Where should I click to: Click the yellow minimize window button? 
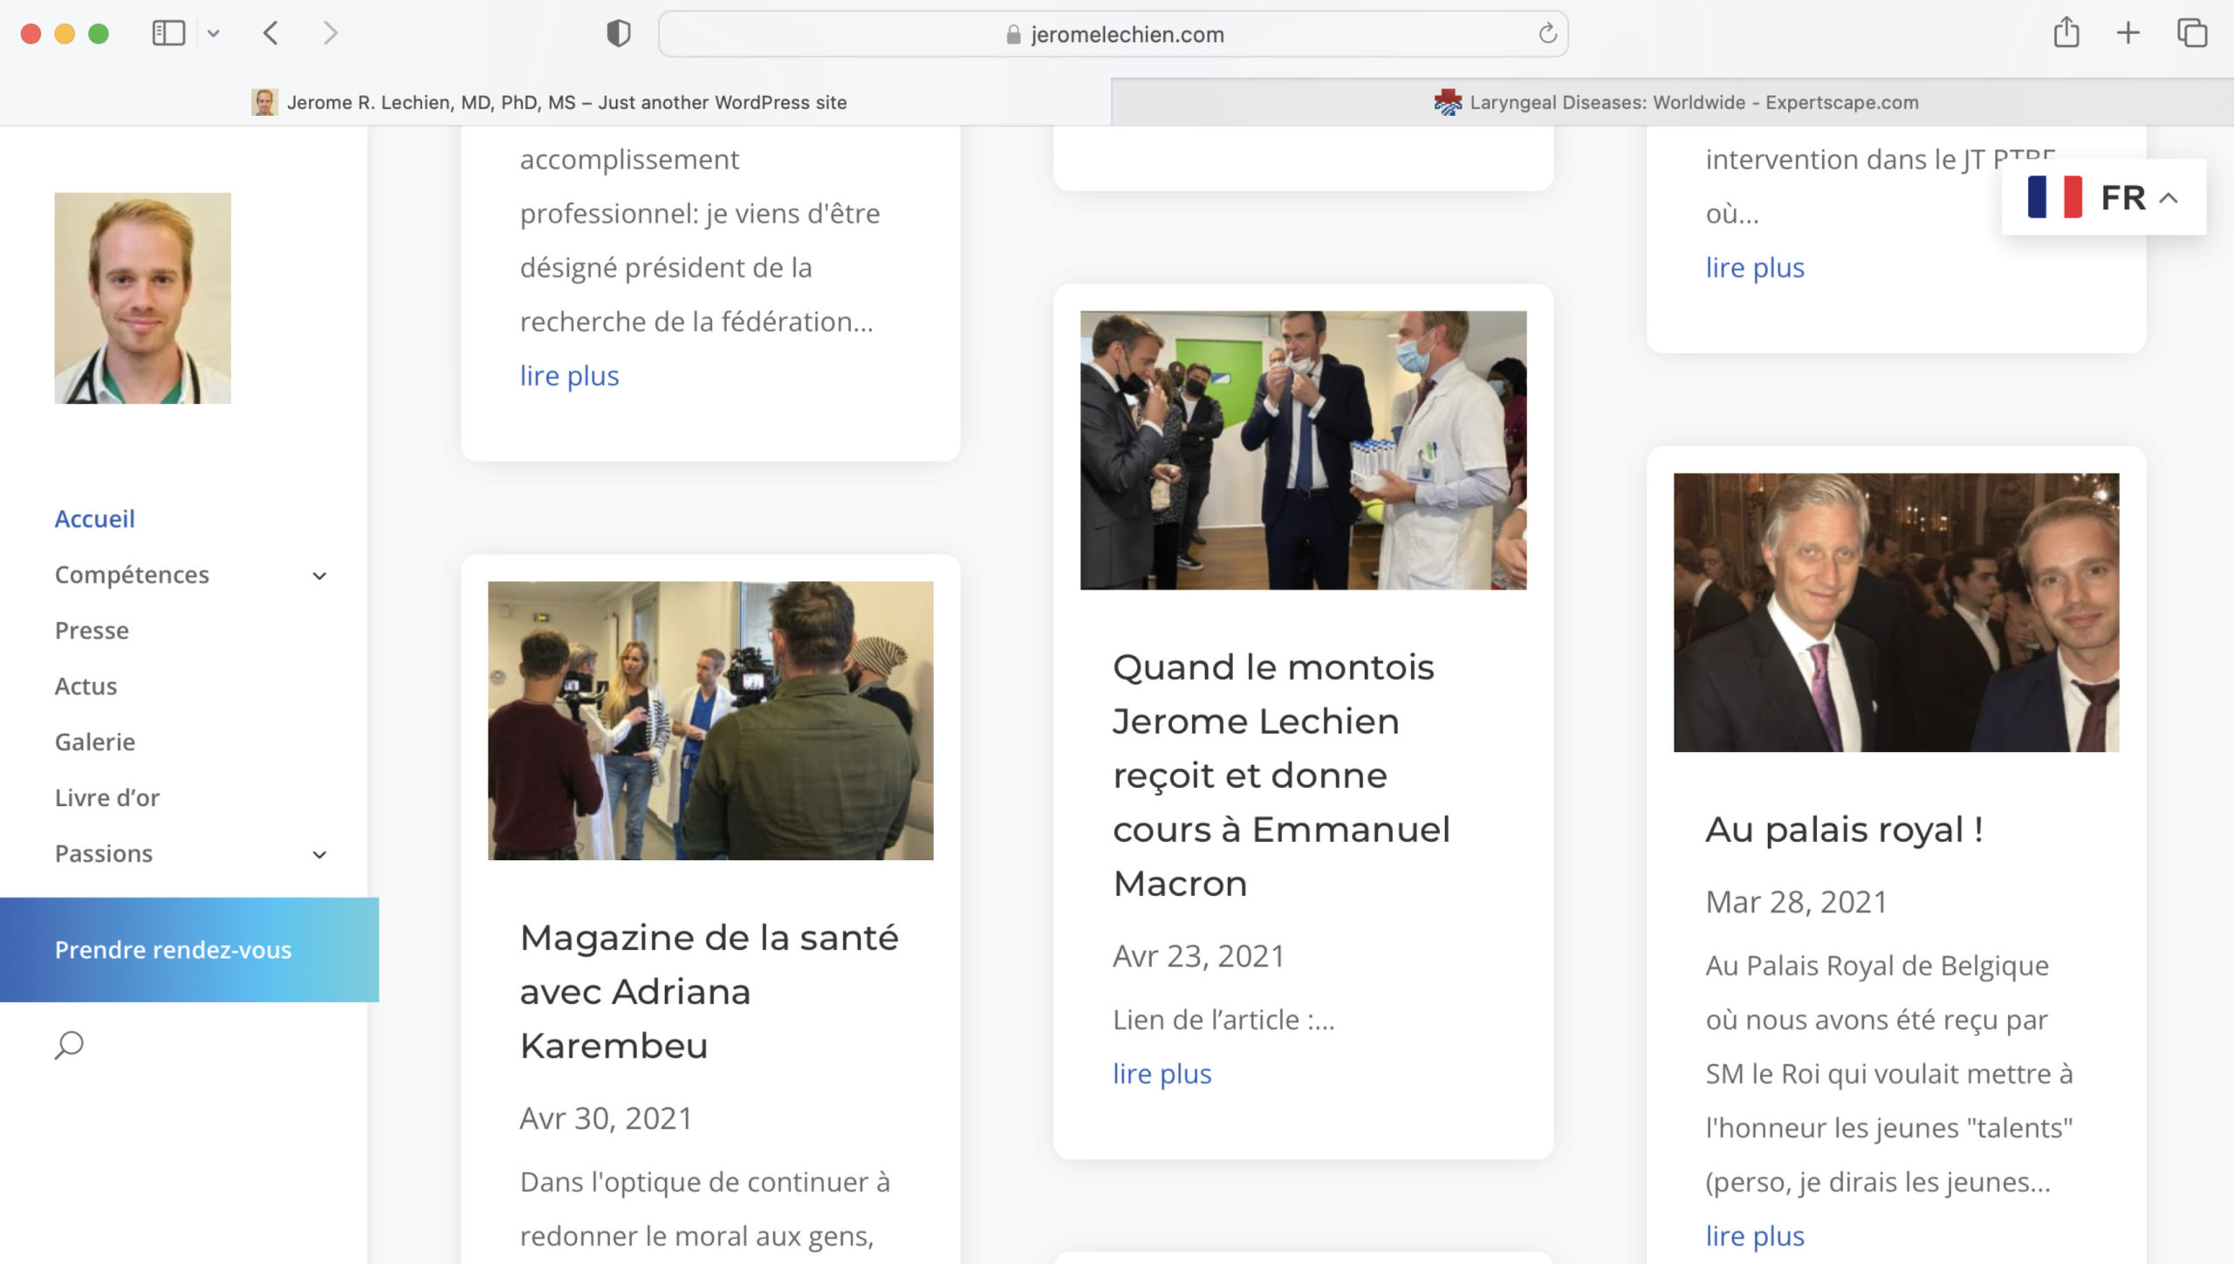pos(65,34)
